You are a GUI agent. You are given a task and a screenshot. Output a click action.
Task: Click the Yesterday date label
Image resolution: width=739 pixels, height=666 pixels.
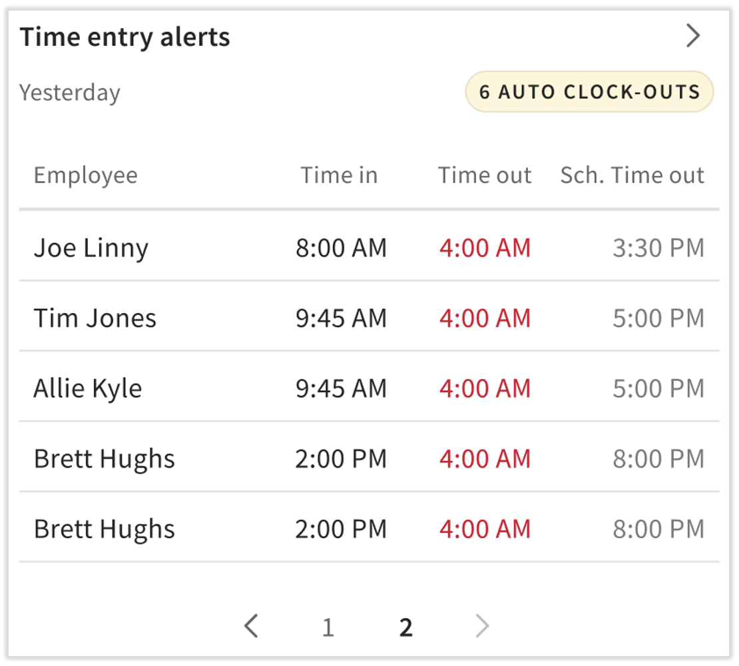[x=70, y=93]
